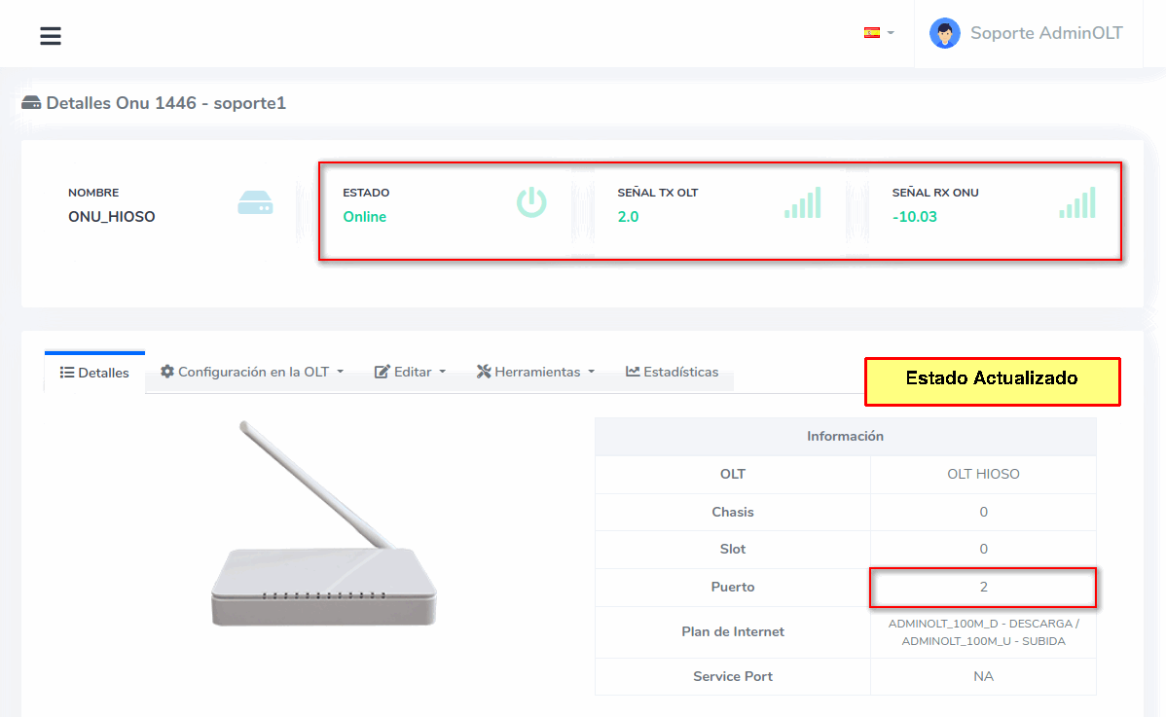Viewport: 1166px width, 717px height.
Task: Click the Plan de Internet value cell
Action: (x=983, y=632)
